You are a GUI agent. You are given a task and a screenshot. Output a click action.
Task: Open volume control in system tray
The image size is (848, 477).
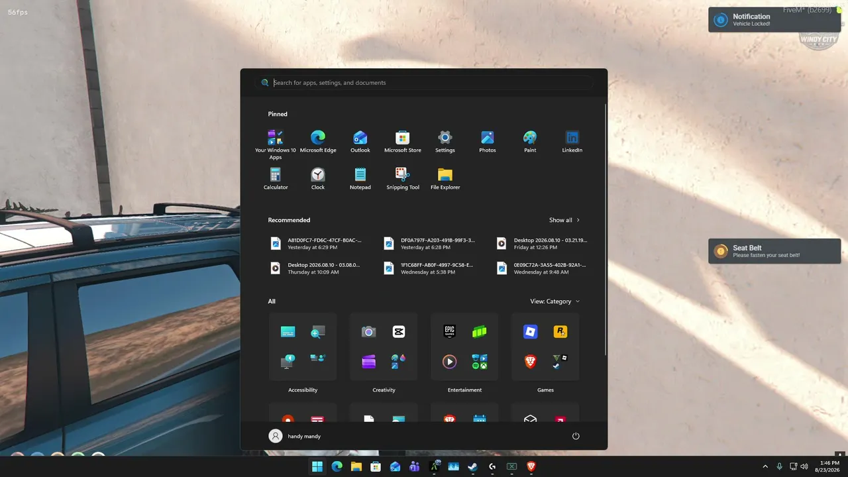804,466
